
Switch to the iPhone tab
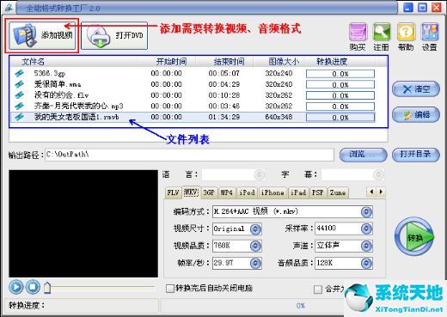tap(272, 192)
